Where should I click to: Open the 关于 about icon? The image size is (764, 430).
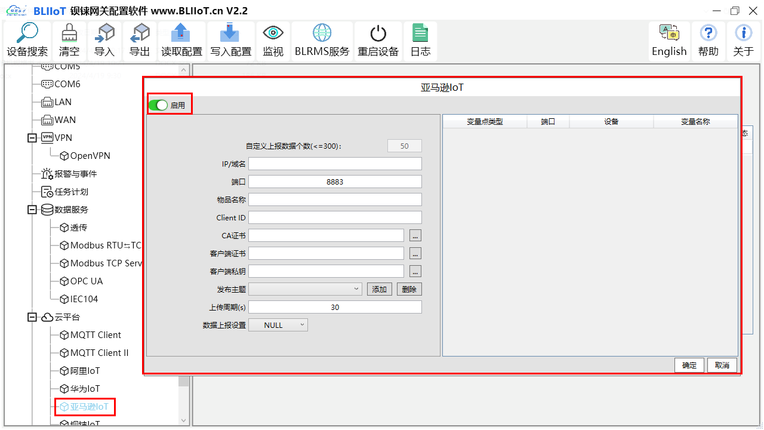[743, 41]
